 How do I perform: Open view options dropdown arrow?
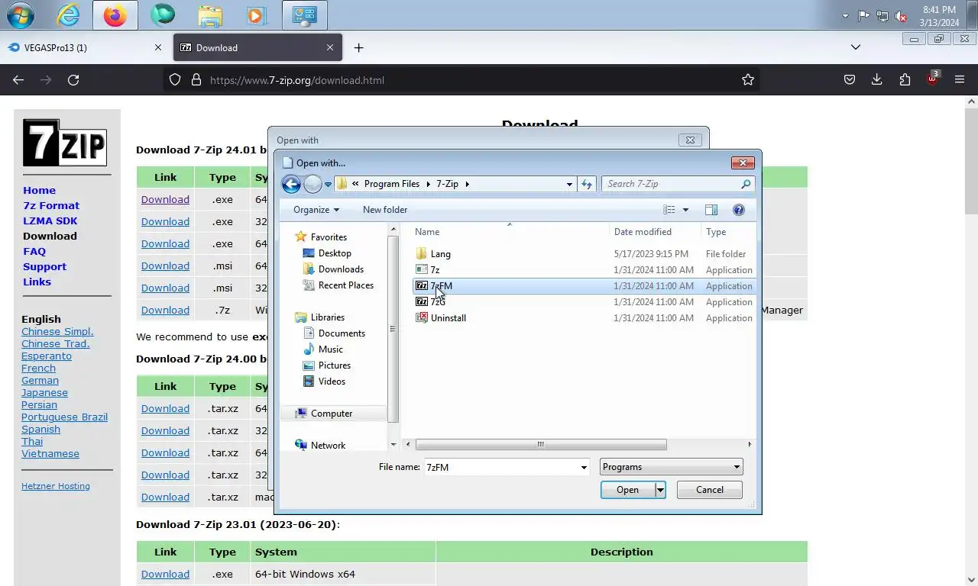685,210
